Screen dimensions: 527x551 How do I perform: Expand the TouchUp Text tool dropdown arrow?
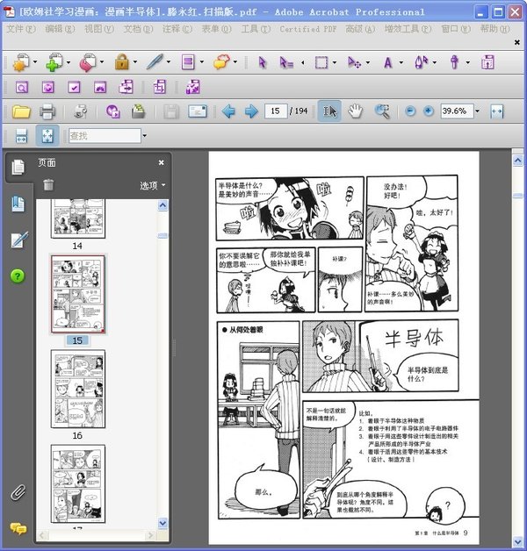[x=401, y=62]
